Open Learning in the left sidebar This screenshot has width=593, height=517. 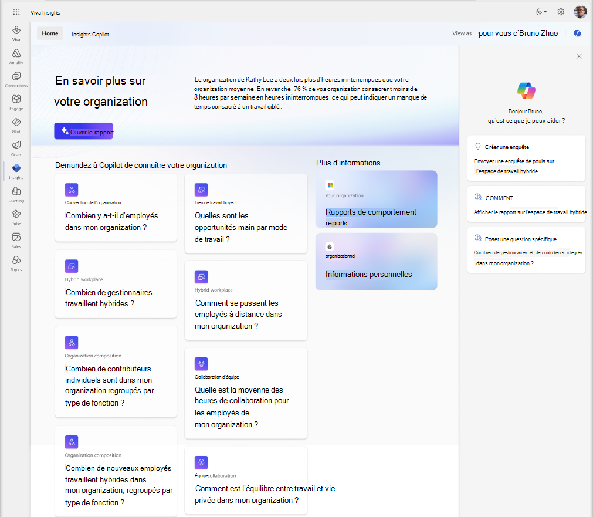pos(16,195)
